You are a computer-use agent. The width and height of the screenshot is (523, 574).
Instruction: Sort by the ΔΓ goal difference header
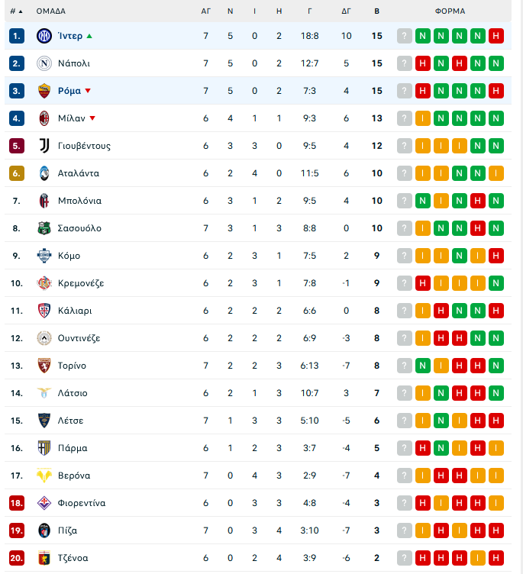pos(346,11)
